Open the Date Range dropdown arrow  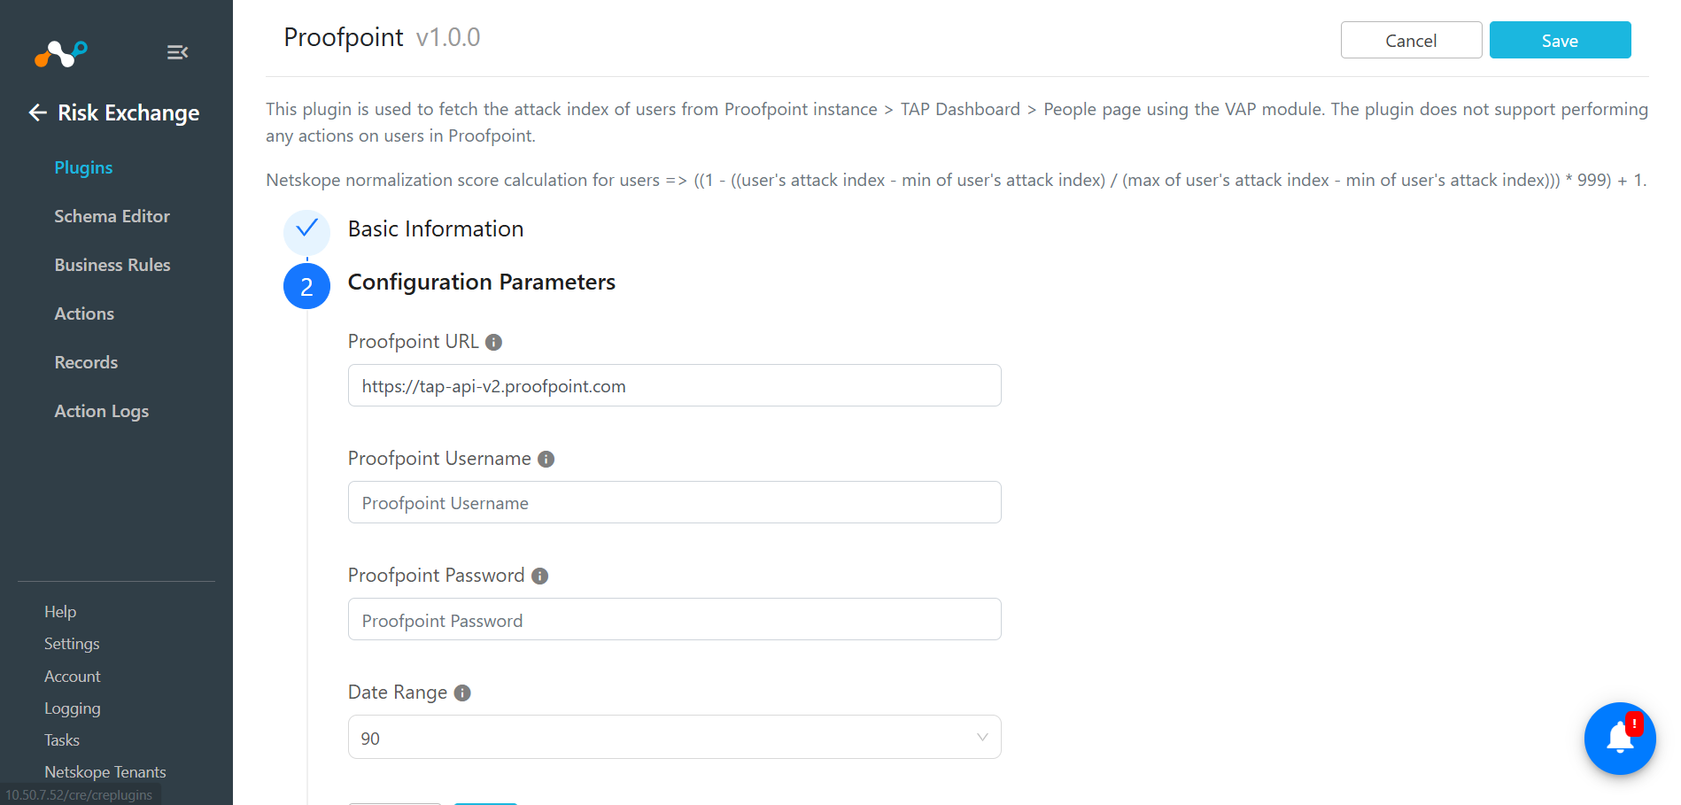pyautogui.click(x=982, y=738)
